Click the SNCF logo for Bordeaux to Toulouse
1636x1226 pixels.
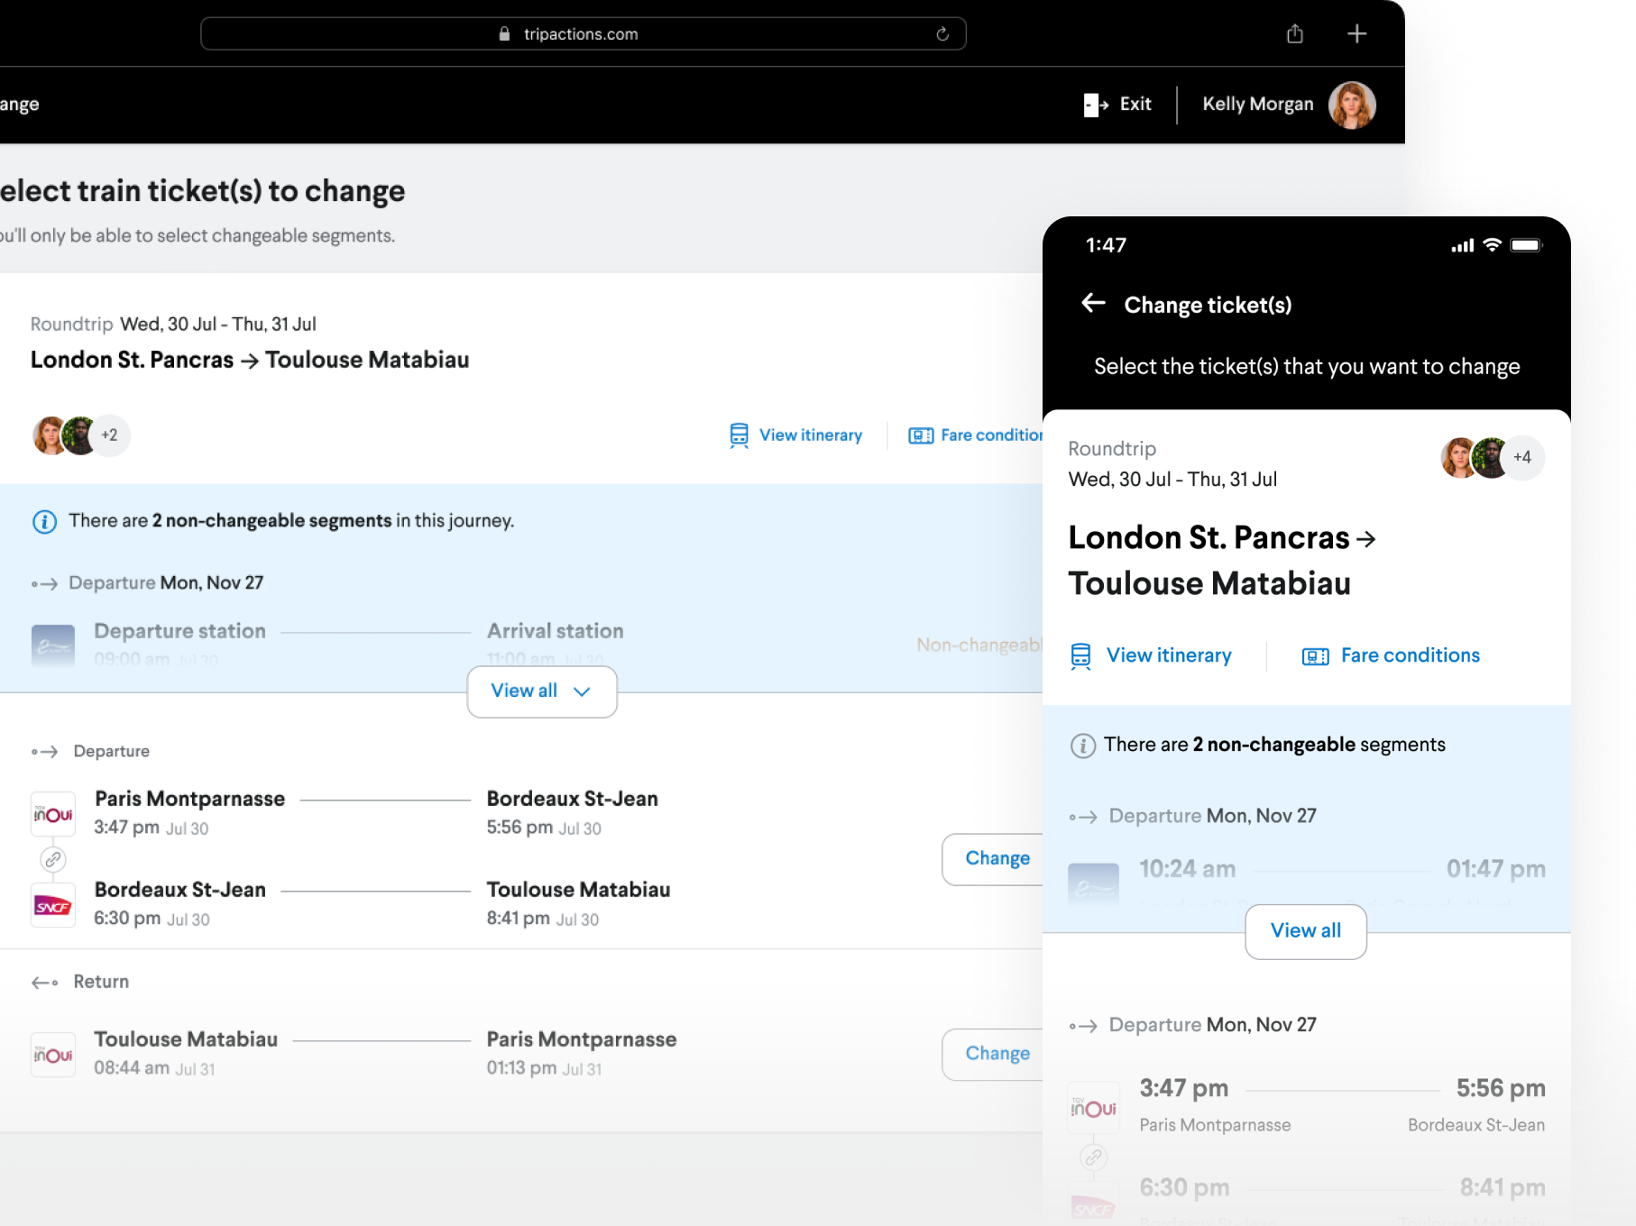pyautogui.click(x=53, y=906)
